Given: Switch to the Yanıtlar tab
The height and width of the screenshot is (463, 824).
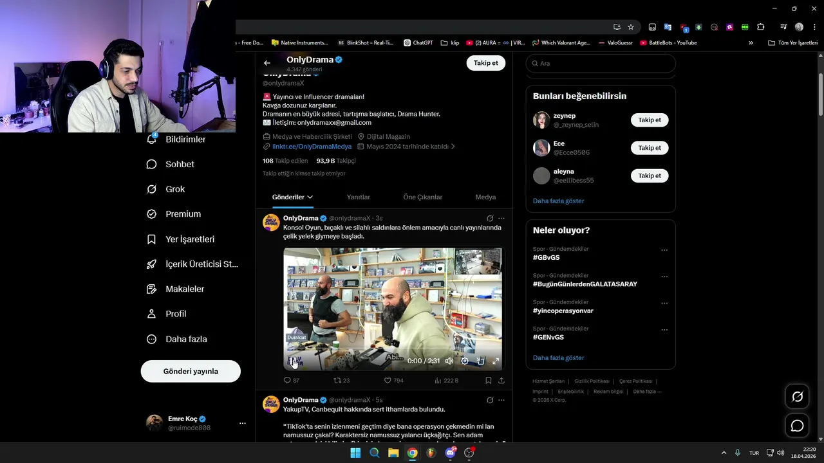Looking at the screenshot, I should 359,197.
